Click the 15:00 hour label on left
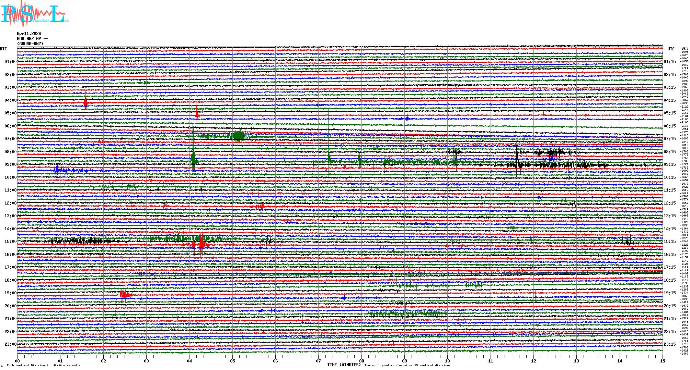690x370 pixels. (x=10, y=242)
